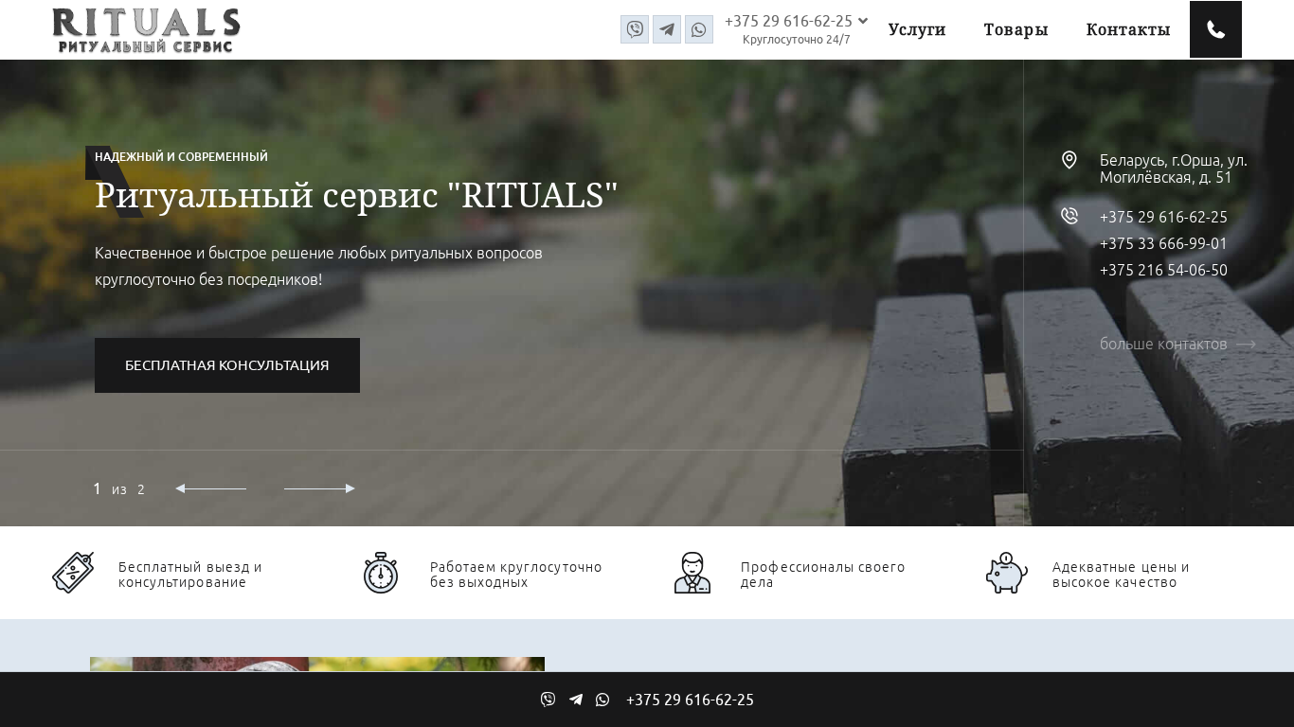This screenshot has height=727, width=1294.
Task: Expand the header phone number dropdown
Action: click(x=863, y=21)
